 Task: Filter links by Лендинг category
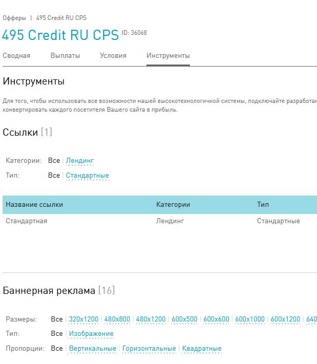tap(80, 161)
